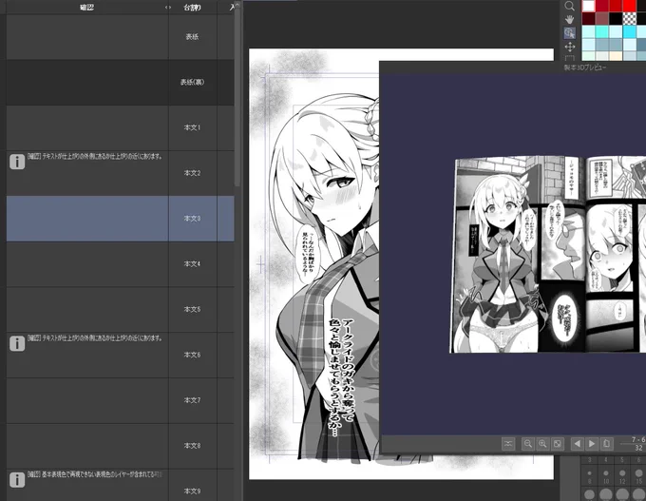Image resolution: width=646 pixels, height=501 pixels.
Task: Click the 7-6 page number readout
Action: (x=638, y=439)
